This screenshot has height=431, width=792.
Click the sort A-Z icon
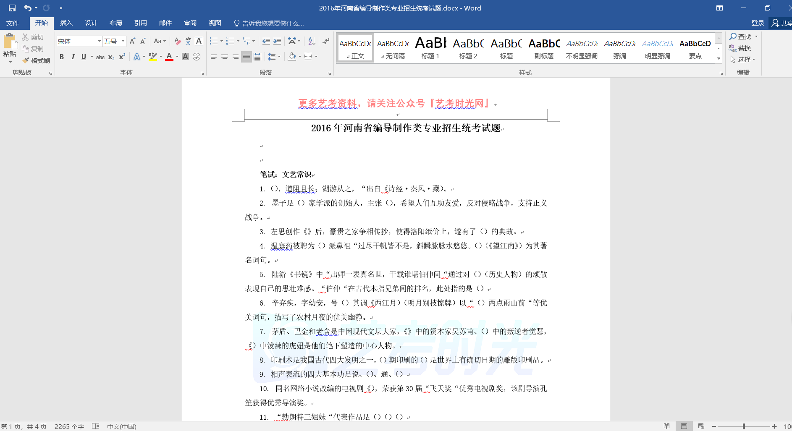click(x=312, y=41)
